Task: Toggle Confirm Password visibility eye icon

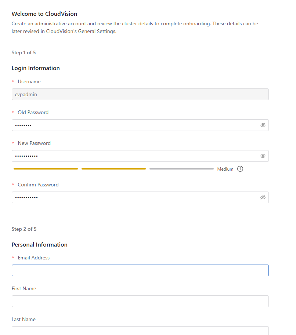Action: click(263, 197)
